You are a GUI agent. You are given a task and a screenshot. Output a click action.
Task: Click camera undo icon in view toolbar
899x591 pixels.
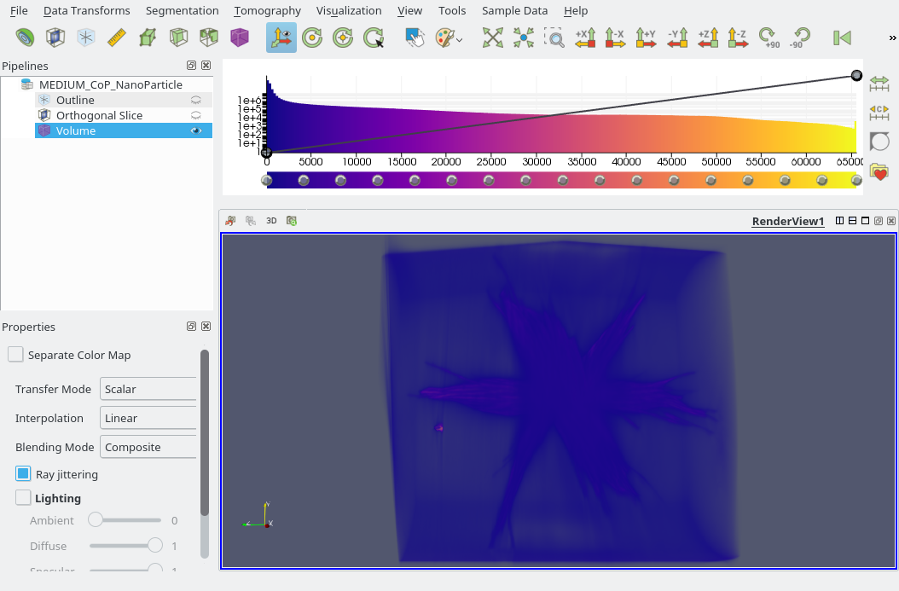(x=230, y=221)
